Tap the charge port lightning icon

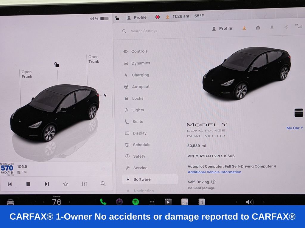click(x=105, y=95)
